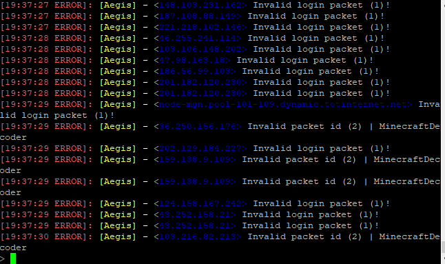This screenshot has width=445, height=264.
Task: Click IP address 187.108.88.149
Action: click(197, 16)
